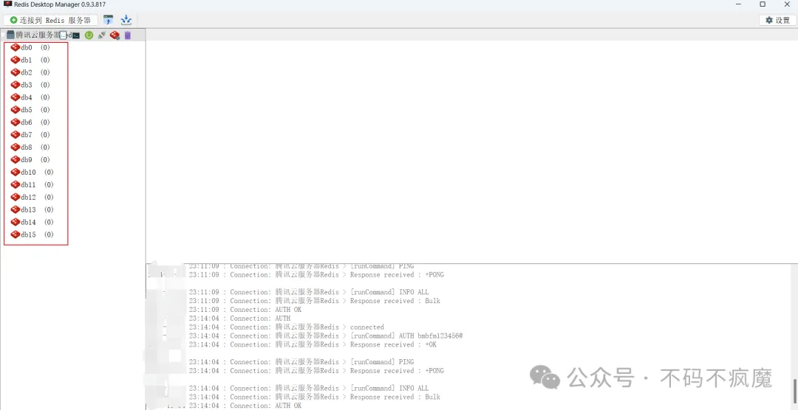Select the db0 database
The width and height of the screenshot is (798, 410).
tap(27, 48)
